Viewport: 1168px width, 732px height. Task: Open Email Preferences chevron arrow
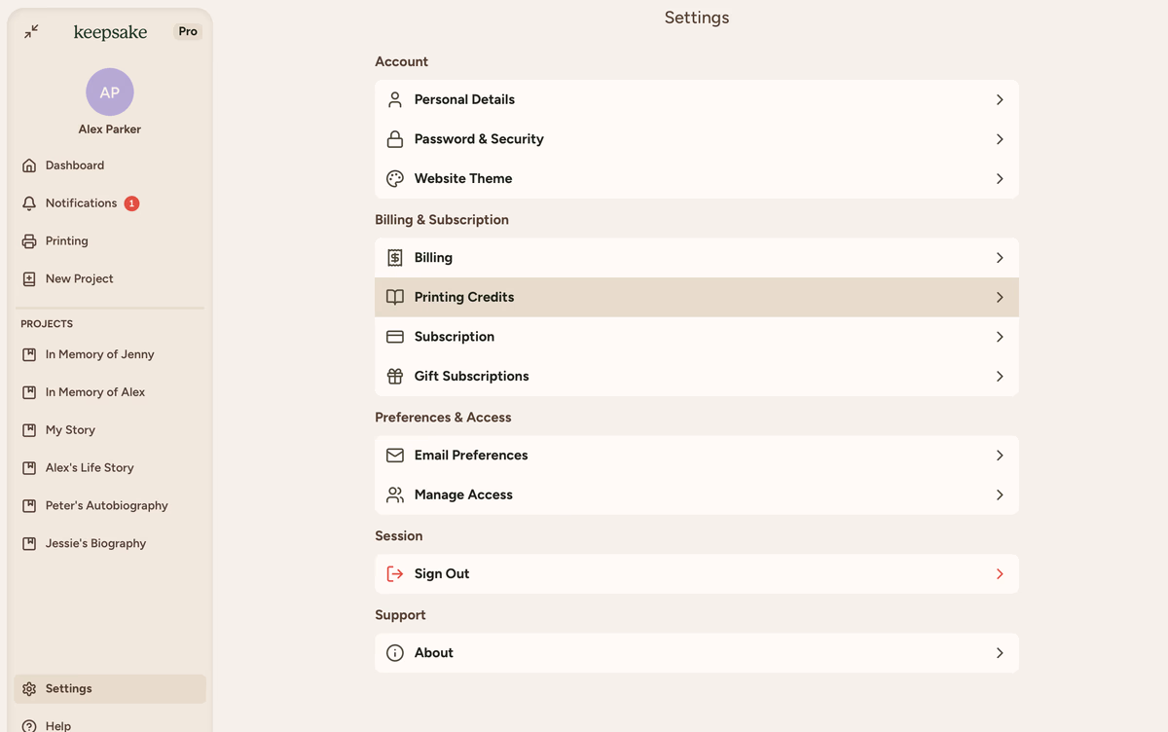[x=1000, y=456]
